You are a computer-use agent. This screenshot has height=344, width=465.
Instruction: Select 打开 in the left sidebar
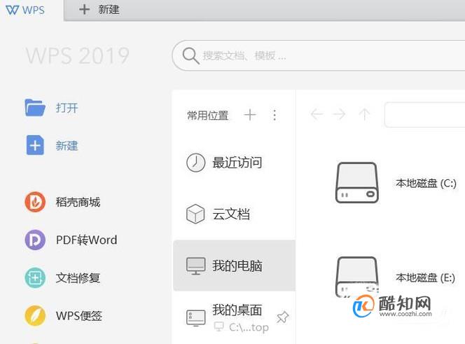coord(67,108)
